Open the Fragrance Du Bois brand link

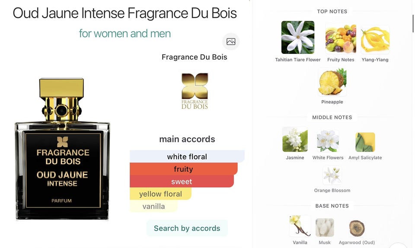(195, 57)
